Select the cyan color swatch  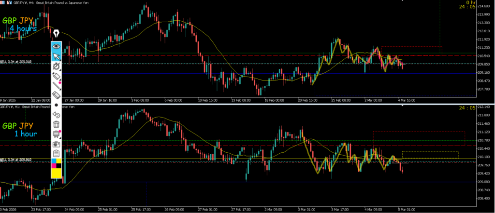(54, 161)
